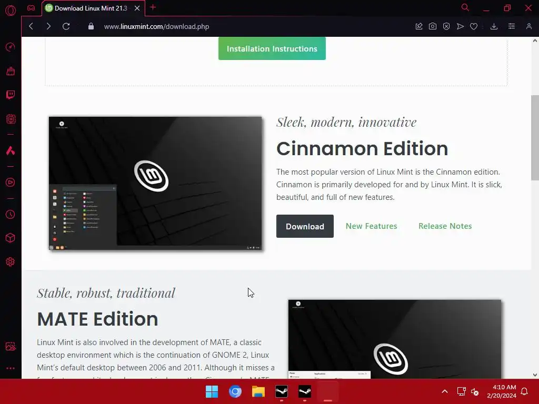This screenshot has width=539, height=404.
Task: Click the page vertical scrollbar thumb
Action: click(x=535, y=137)
